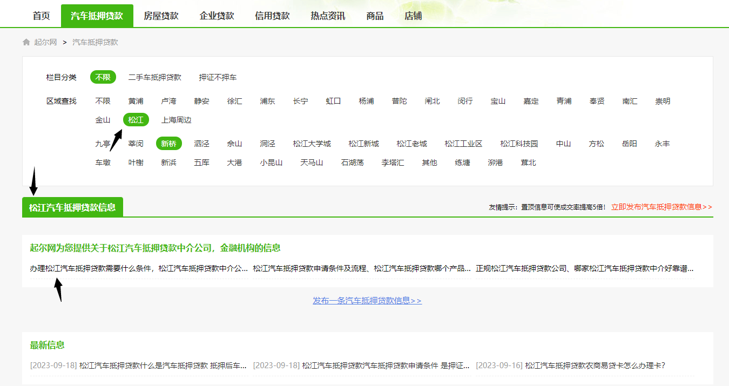Open the 首页 navigation tab

42,16
